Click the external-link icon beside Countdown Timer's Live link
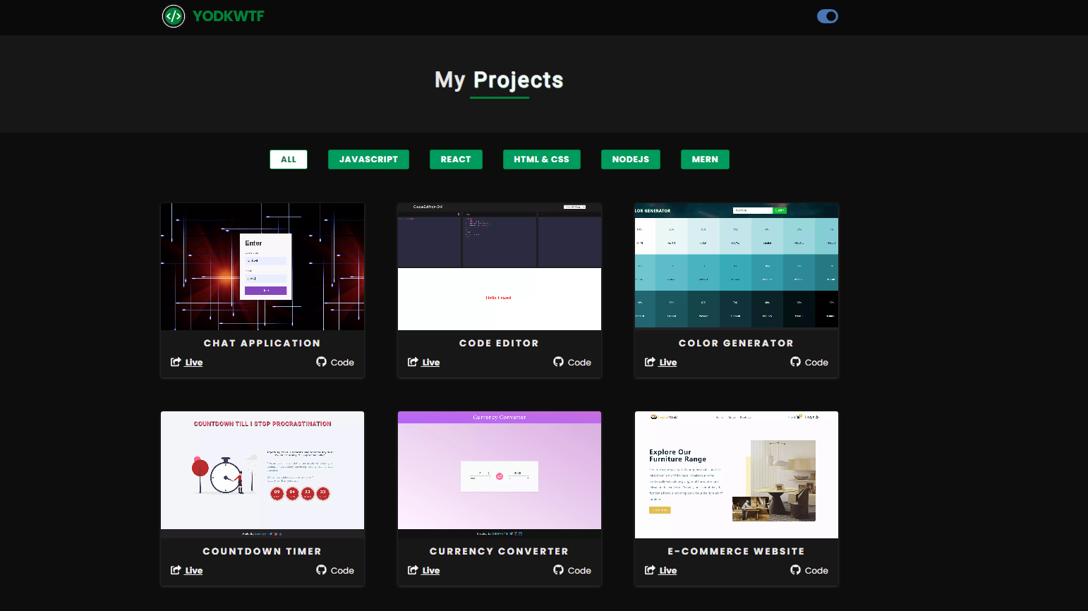Viewport: 1088px width, 611px height. (175, 570)
